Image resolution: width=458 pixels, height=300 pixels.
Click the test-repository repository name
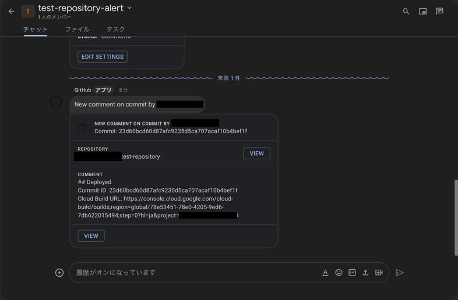coord(140,156)
